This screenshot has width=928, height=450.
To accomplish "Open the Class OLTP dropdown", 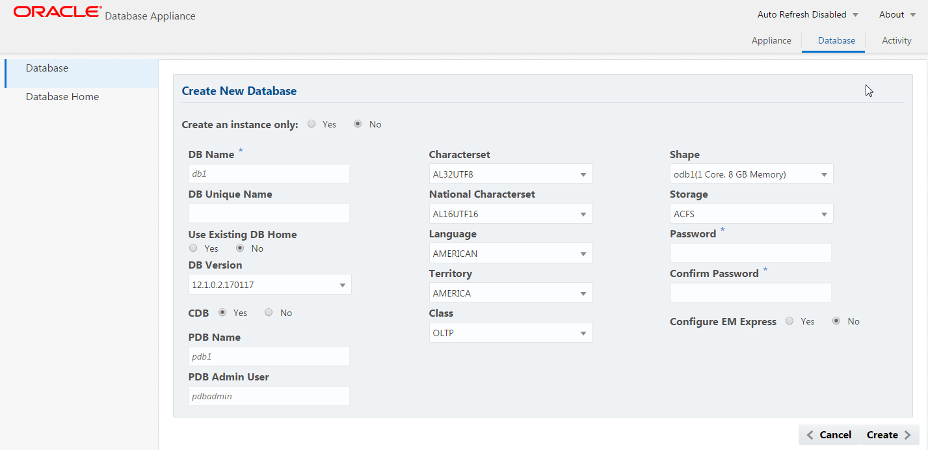I will pyautogui.click(x=510, y=333).
